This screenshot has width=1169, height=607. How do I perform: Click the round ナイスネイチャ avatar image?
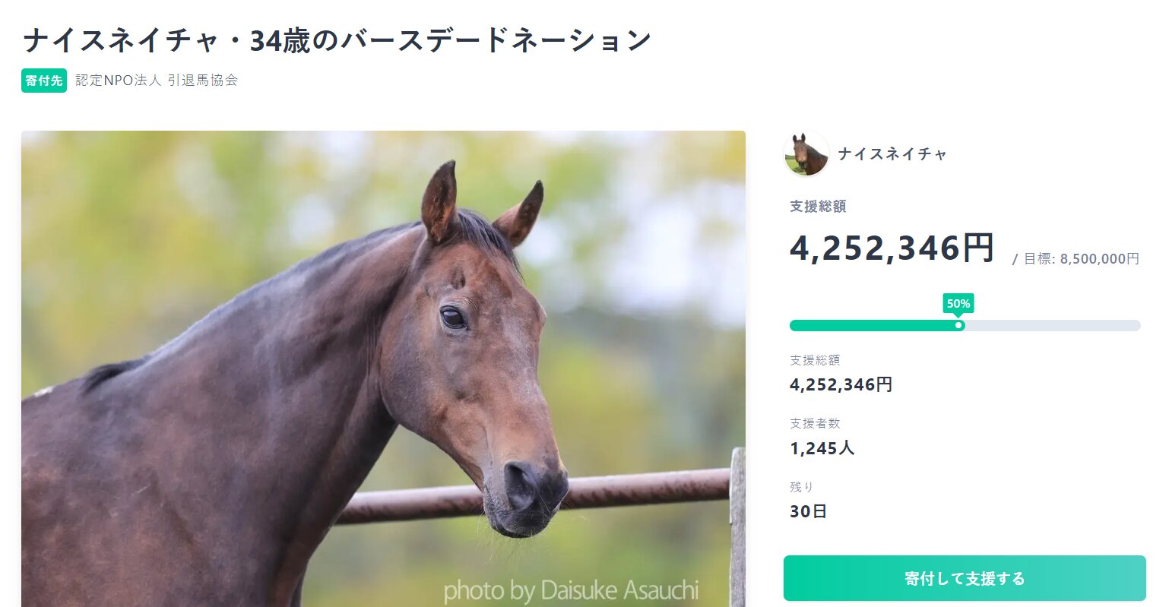806,153
